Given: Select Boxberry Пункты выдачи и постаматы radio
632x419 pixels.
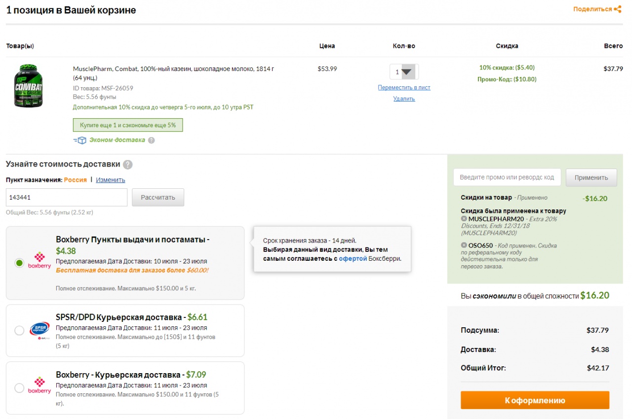Looking at the screenshot, I should pyautogui.click(x=19, y=263).
